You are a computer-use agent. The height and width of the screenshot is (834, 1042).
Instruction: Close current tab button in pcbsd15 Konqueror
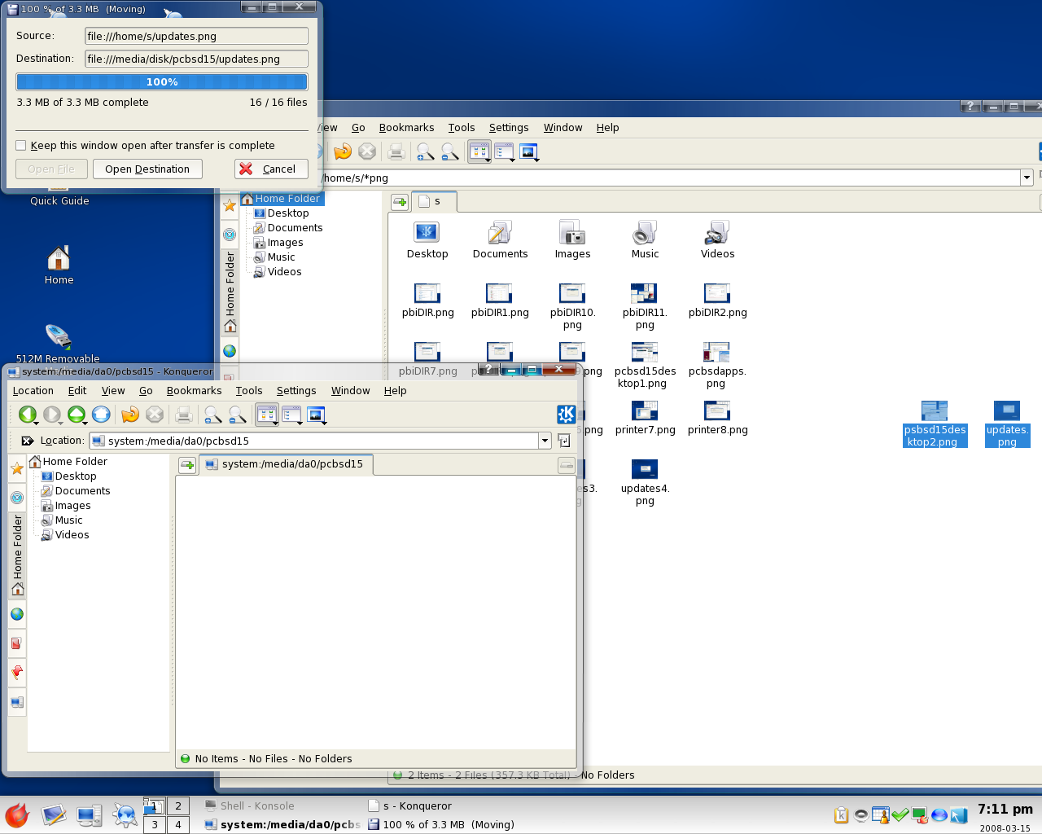tap(567, 465)
